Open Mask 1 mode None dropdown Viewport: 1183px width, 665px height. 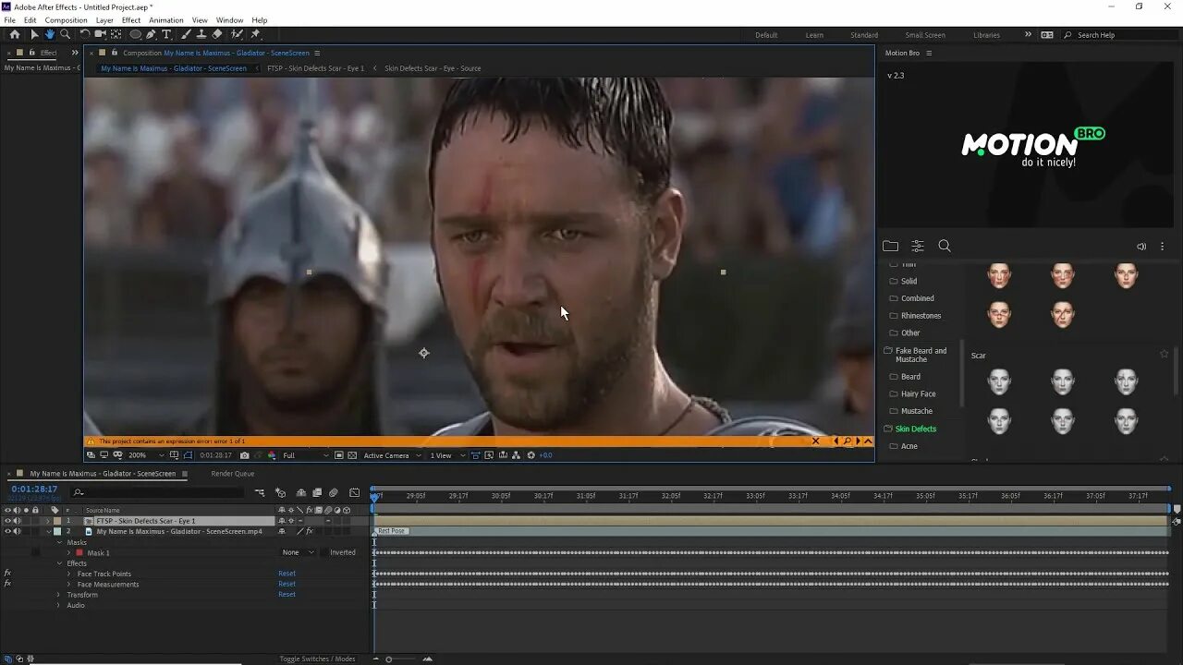[x=298, y=552]
